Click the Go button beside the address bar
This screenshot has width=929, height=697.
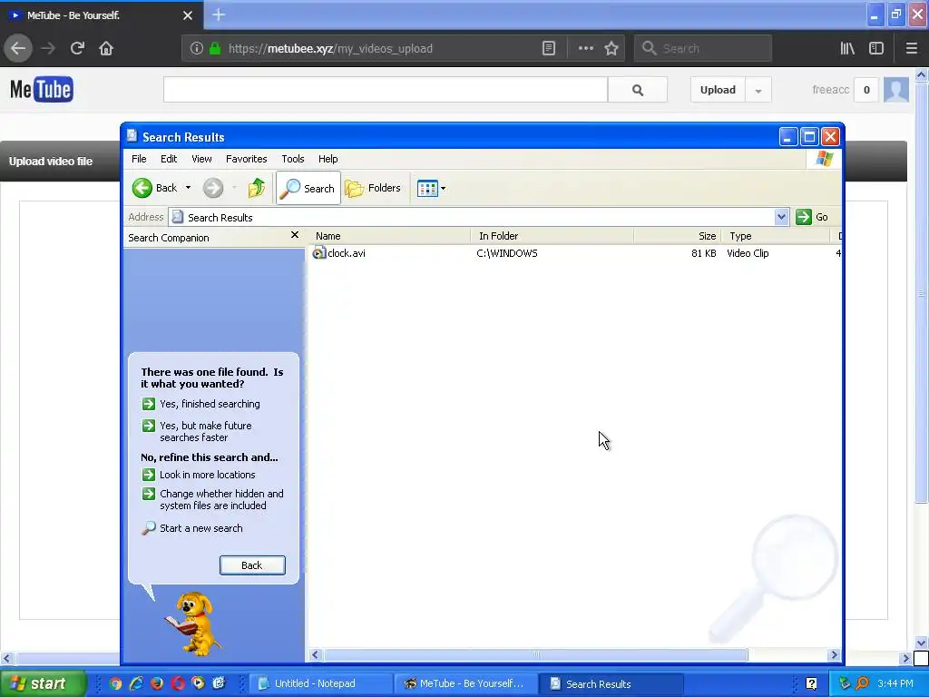[812, 217]
